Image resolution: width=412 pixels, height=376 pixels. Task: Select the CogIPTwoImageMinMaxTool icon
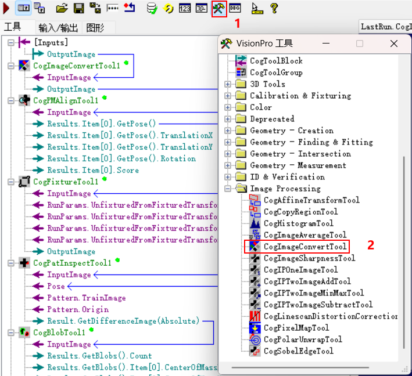pos(255,293)
